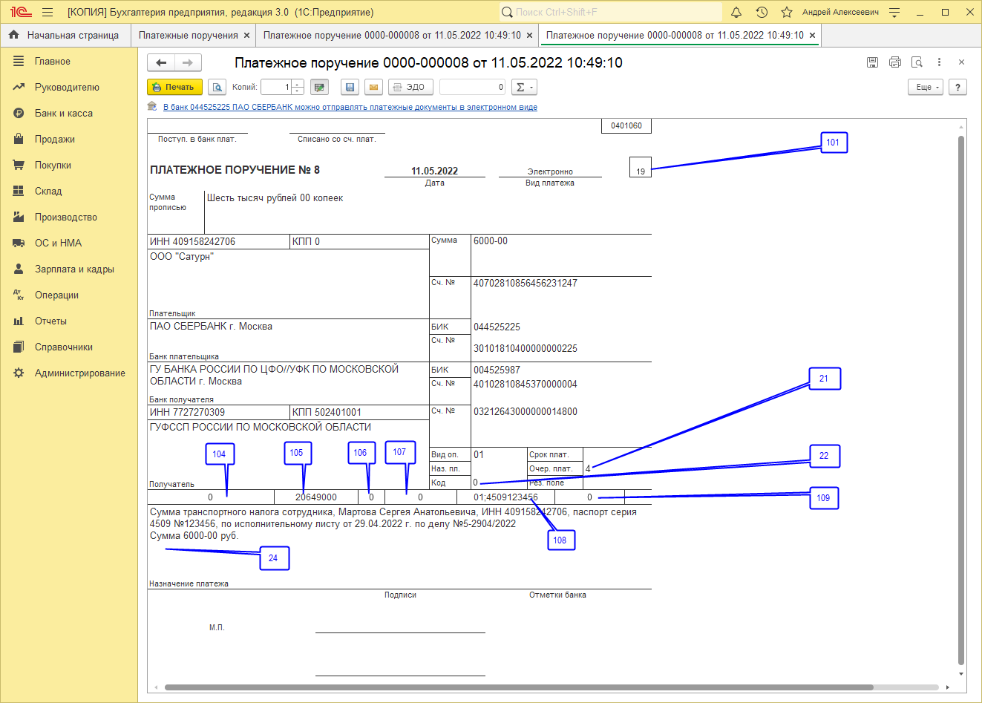Image resolution: width=982 pixels, height=703 pixels.
Task: Open Производство section in sidebar
Action: 69,217
